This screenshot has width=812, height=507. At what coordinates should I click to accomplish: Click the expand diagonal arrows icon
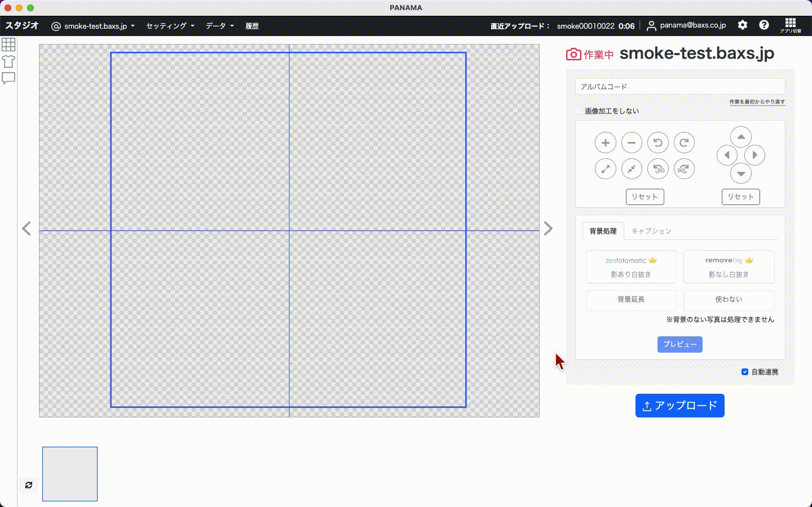click(605, 169)
